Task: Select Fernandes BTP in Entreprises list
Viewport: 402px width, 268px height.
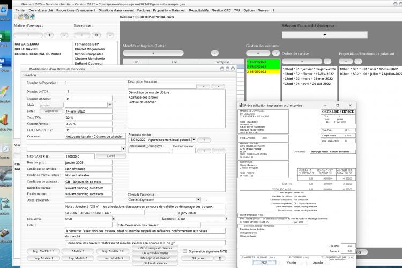Action: (87, 44)
